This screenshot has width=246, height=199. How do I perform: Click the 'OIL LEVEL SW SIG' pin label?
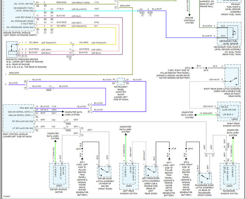23,4
